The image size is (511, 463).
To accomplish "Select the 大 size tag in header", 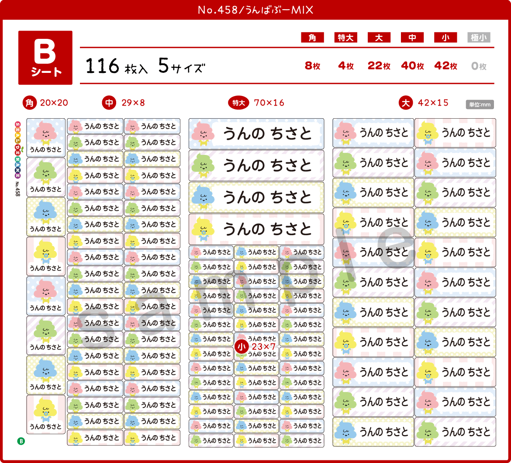I will [379, 38].
